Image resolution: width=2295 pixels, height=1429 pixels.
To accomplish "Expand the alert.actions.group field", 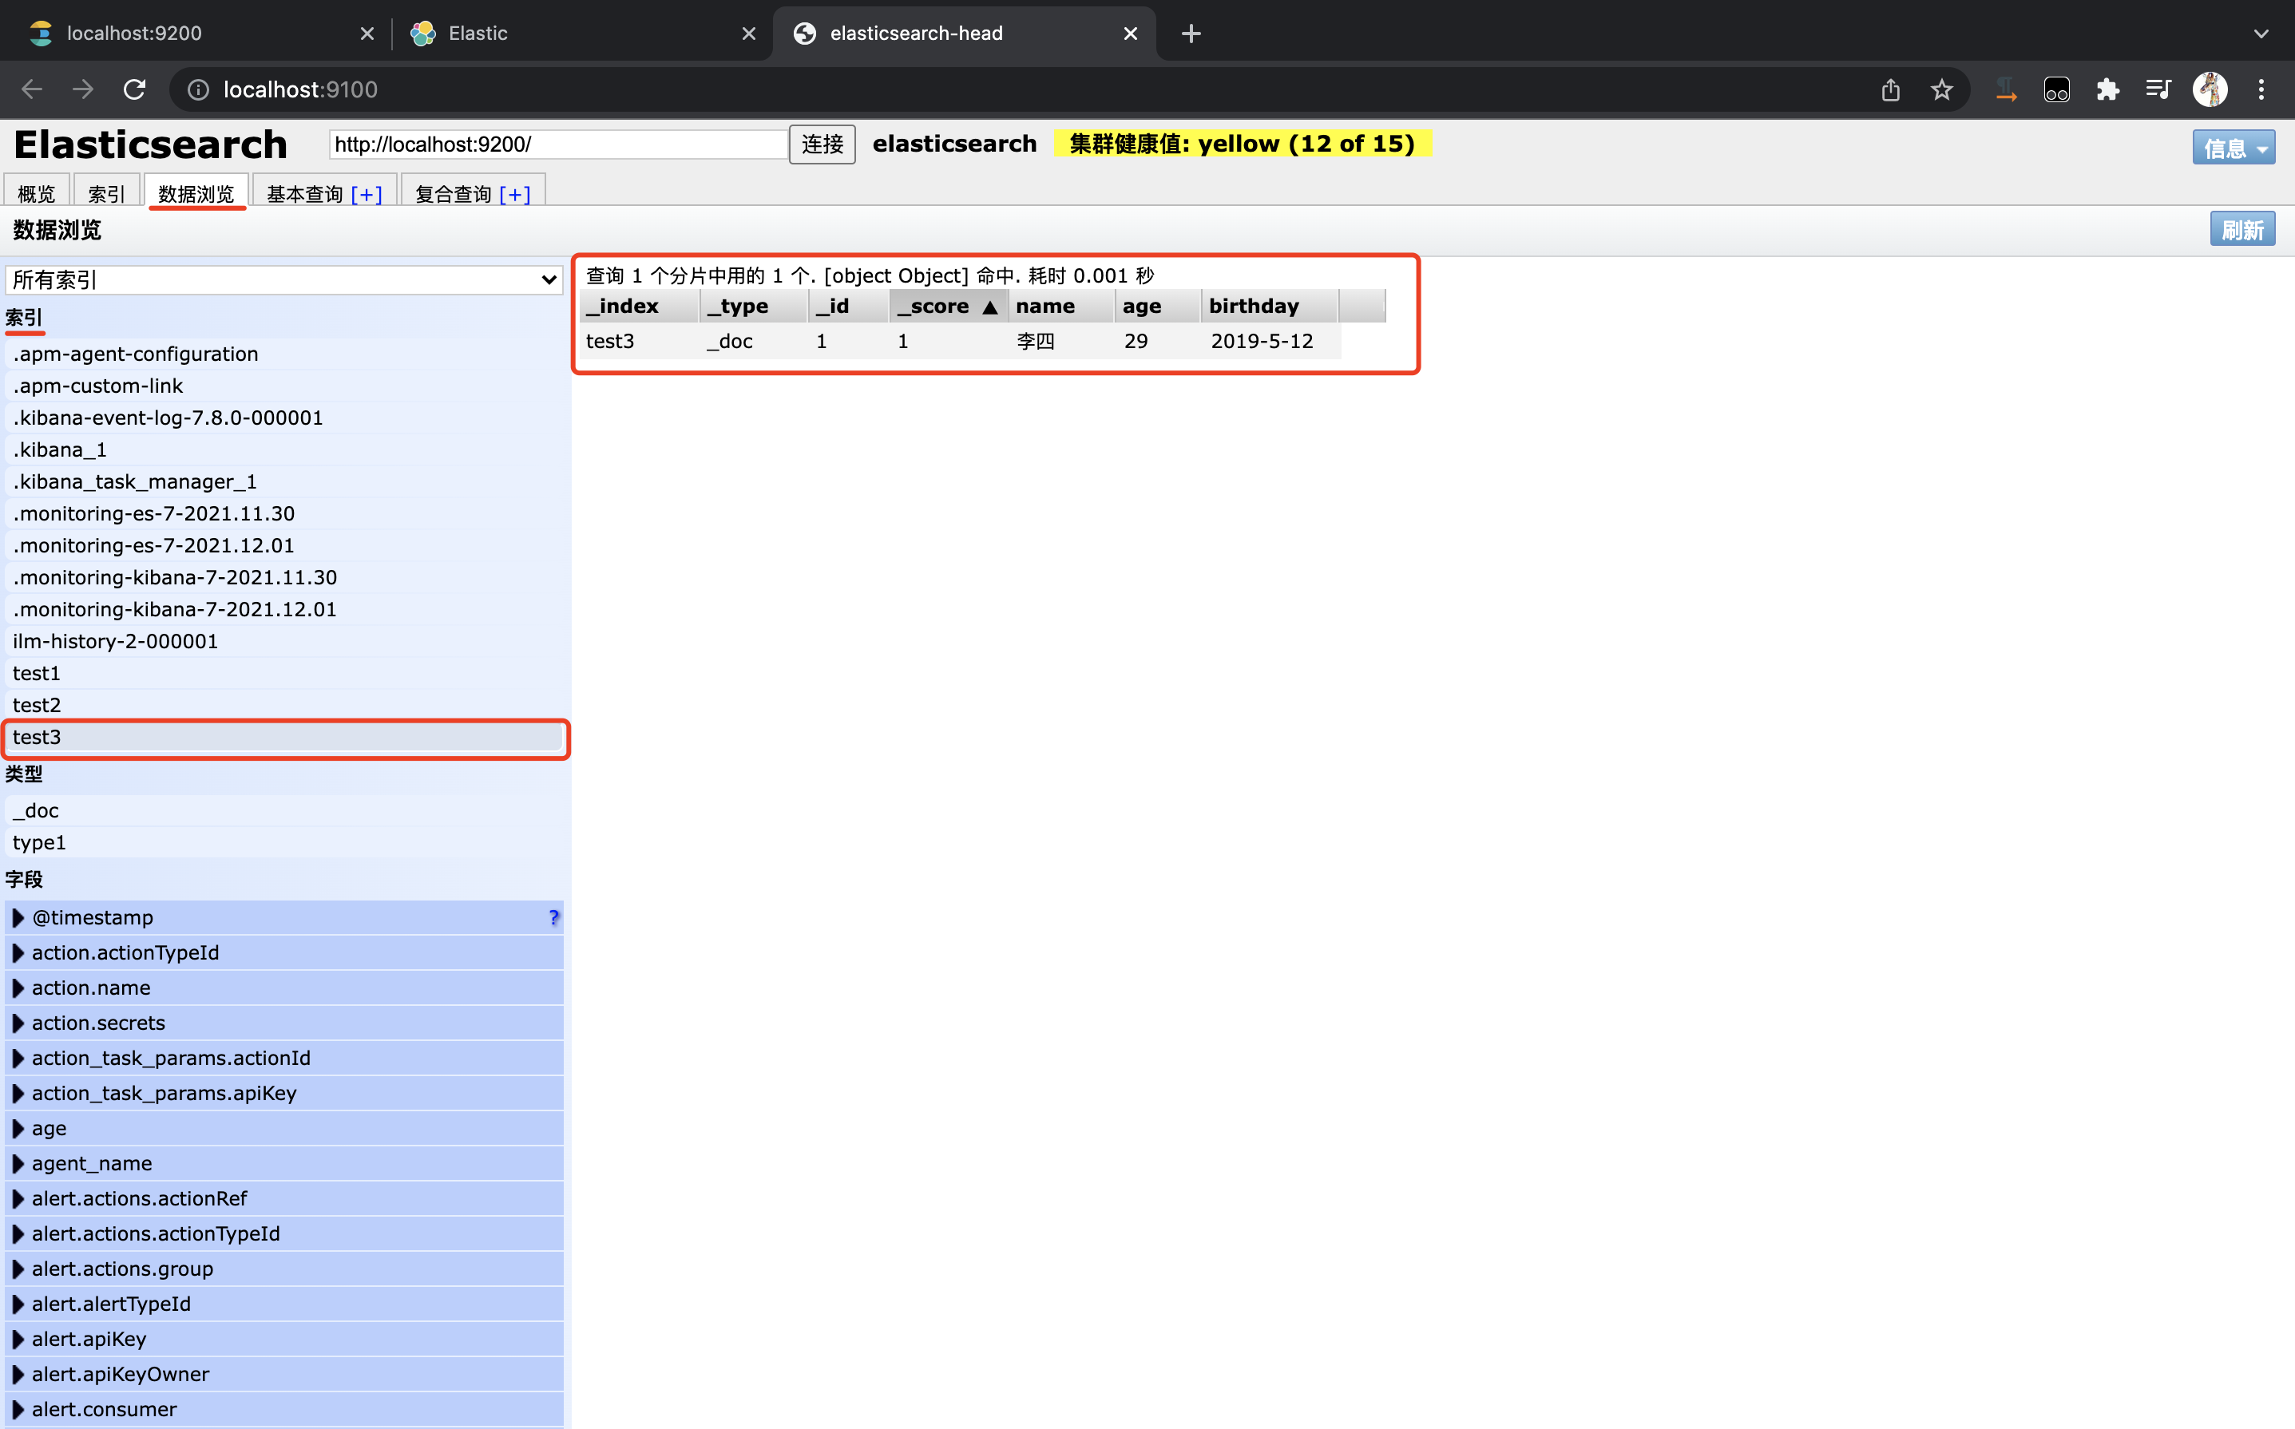I will point(17,1269).
